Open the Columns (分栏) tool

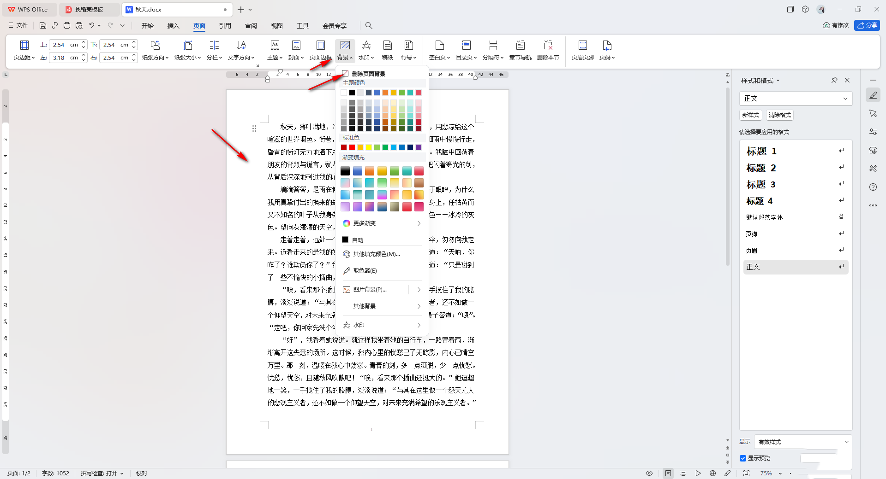tap(214, 50)
